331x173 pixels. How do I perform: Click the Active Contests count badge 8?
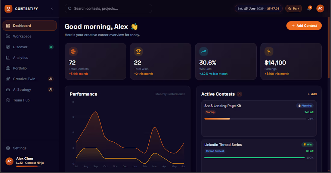click(x=239, y=94)
